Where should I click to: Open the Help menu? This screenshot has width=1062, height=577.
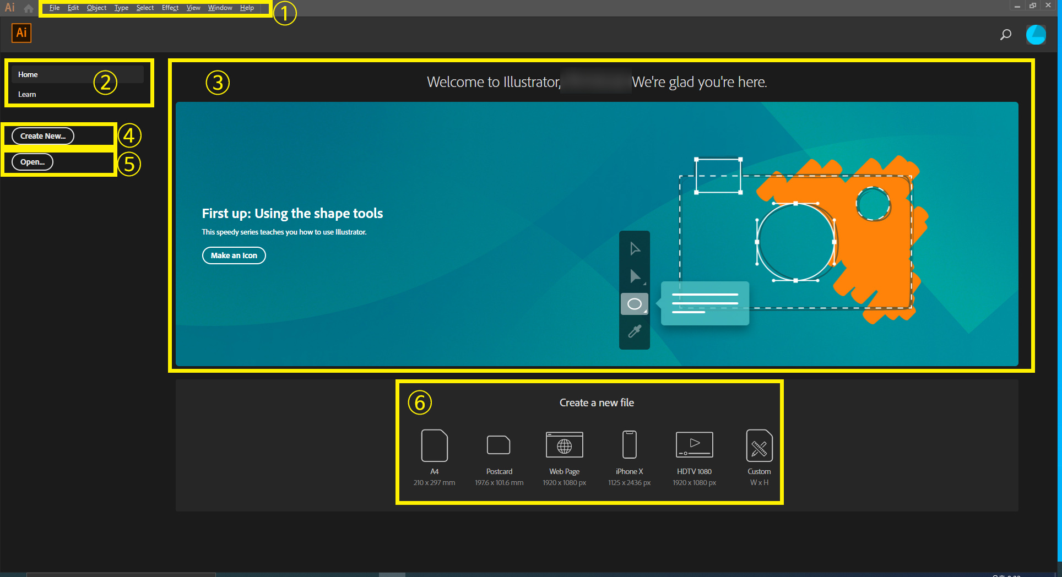click(x=247, y=8)
